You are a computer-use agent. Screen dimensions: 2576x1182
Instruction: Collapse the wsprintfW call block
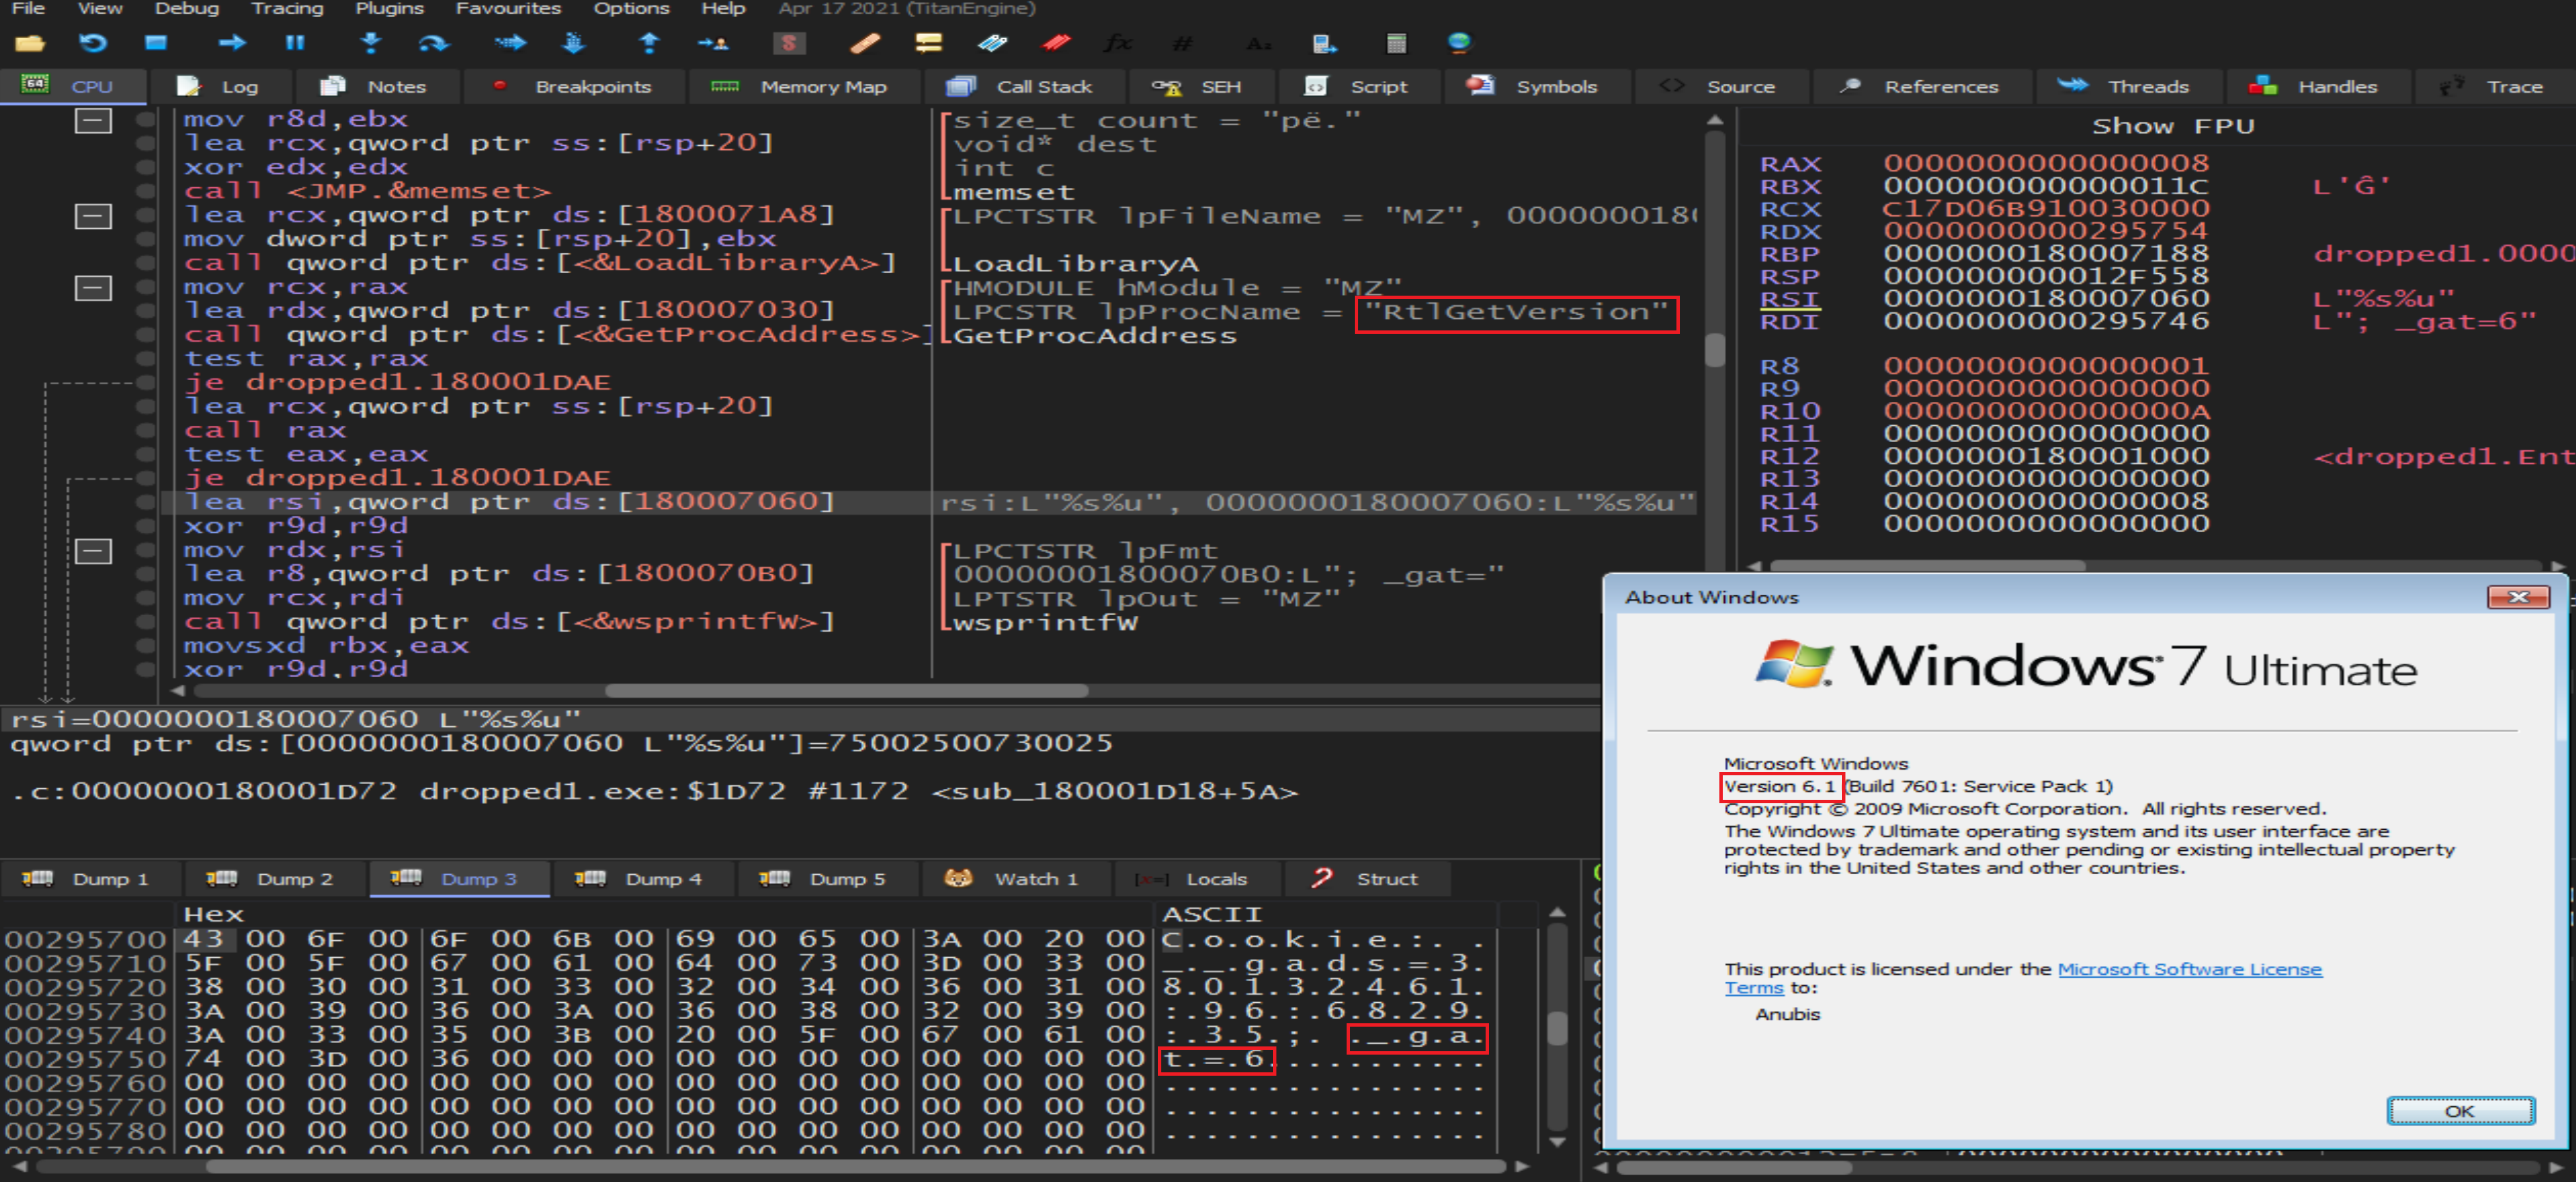[x=93, y=551]
